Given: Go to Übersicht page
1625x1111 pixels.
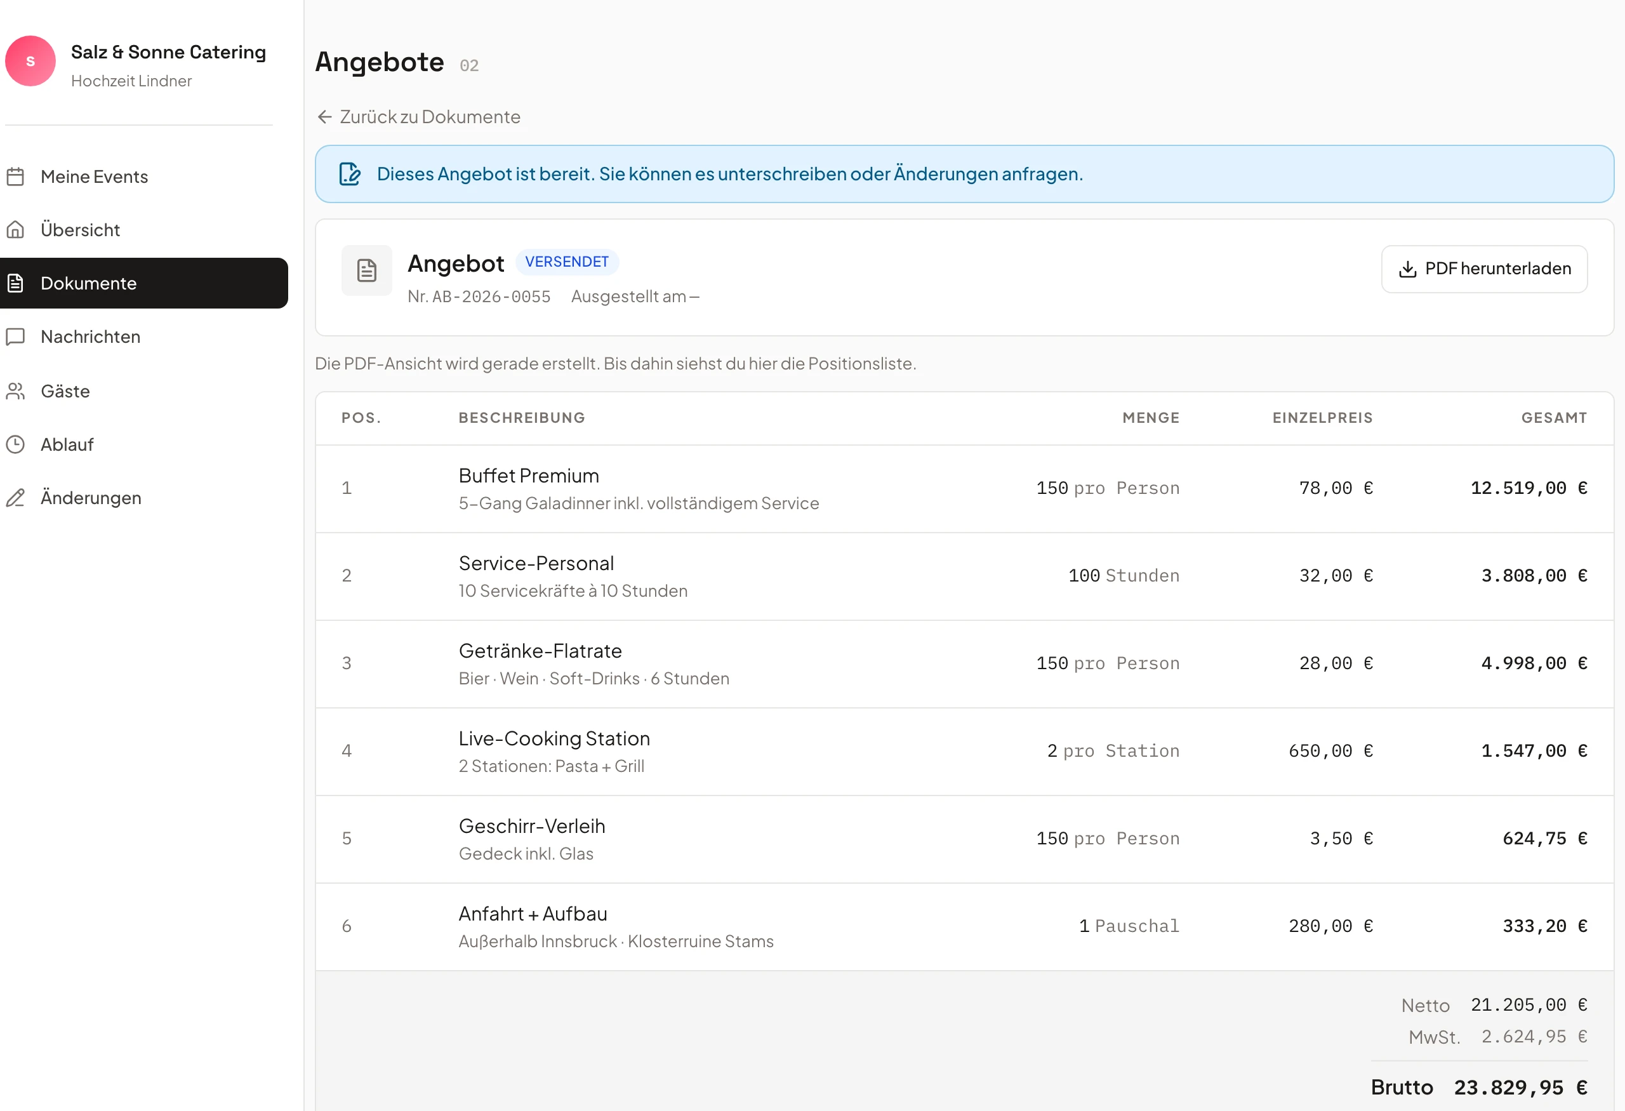Looking at the screenshot, I should pyautogui.click(x=144, y=229).
